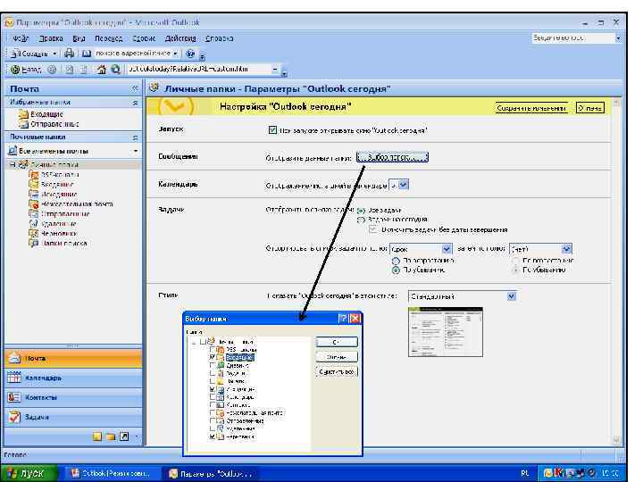Image resolution: width=643 pixels, height=482 pixels.
Task: Click the Print icon in the toolbar
Action: (70, 54)
